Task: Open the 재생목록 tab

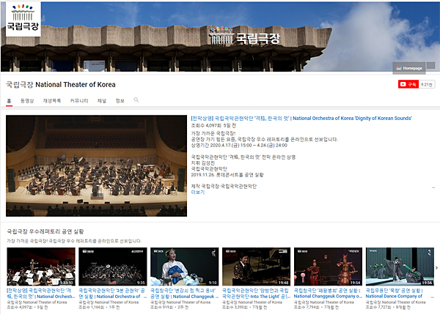Action: click(x=52, y=101)
